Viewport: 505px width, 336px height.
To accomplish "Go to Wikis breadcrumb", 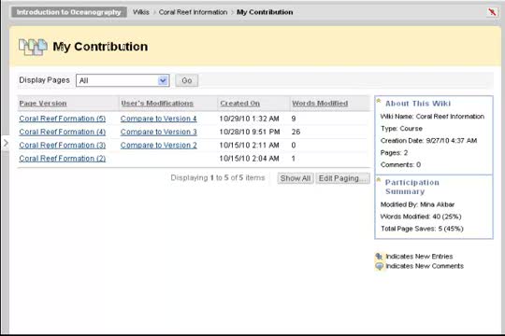I will (141, 12).
